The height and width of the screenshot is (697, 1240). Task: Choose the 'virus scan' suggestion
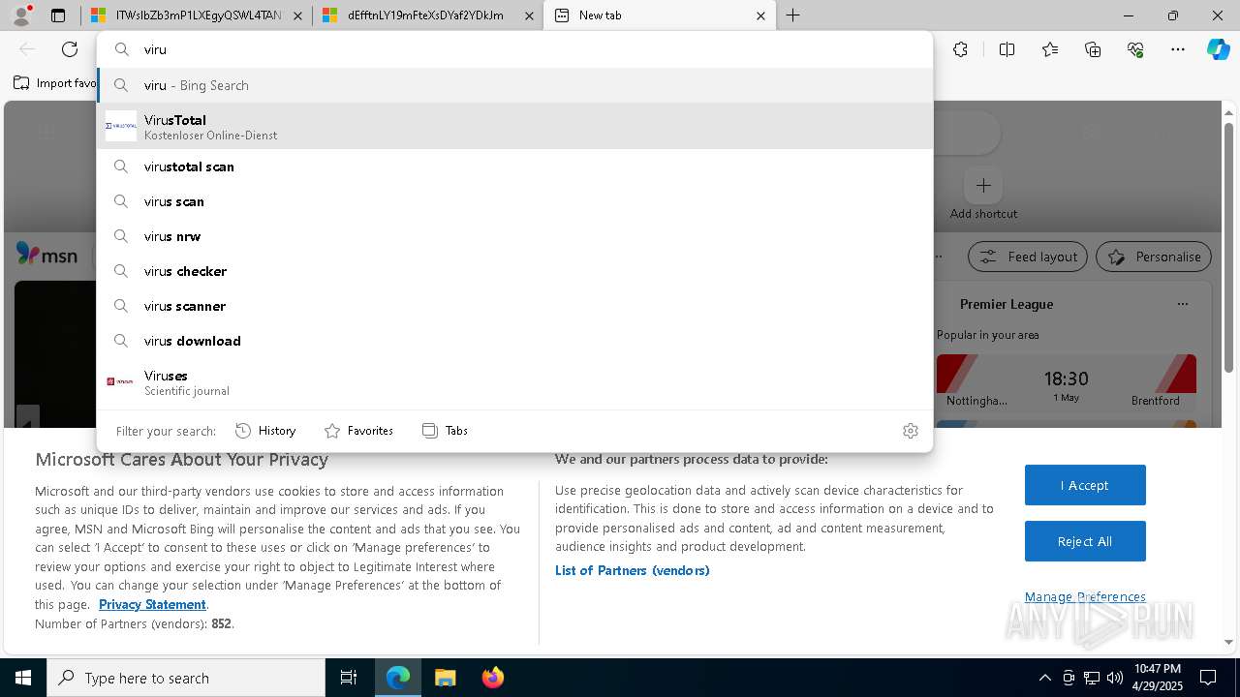(514, 201)
